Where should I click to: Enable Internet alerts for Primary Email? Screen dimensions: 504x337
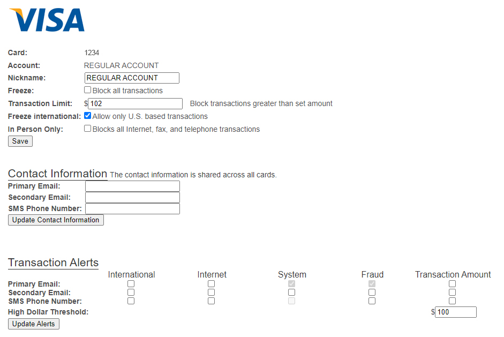pyautogui.click(x=211, y=283)
